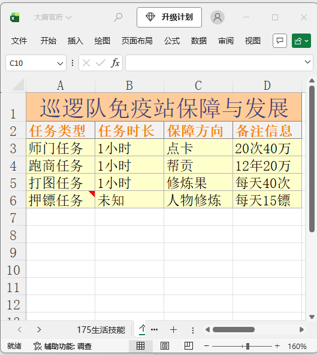
Task: Select the cell 点卡
Action: [198, 148]
